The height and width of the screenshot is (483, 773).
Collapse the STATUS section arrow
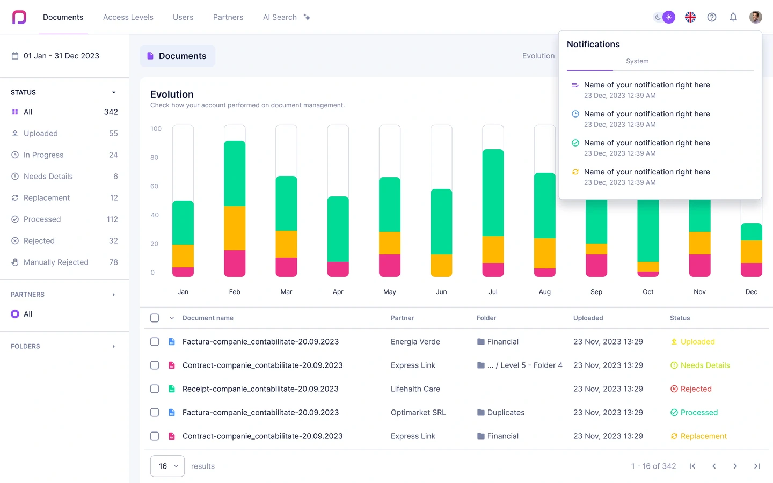(114, 92)
